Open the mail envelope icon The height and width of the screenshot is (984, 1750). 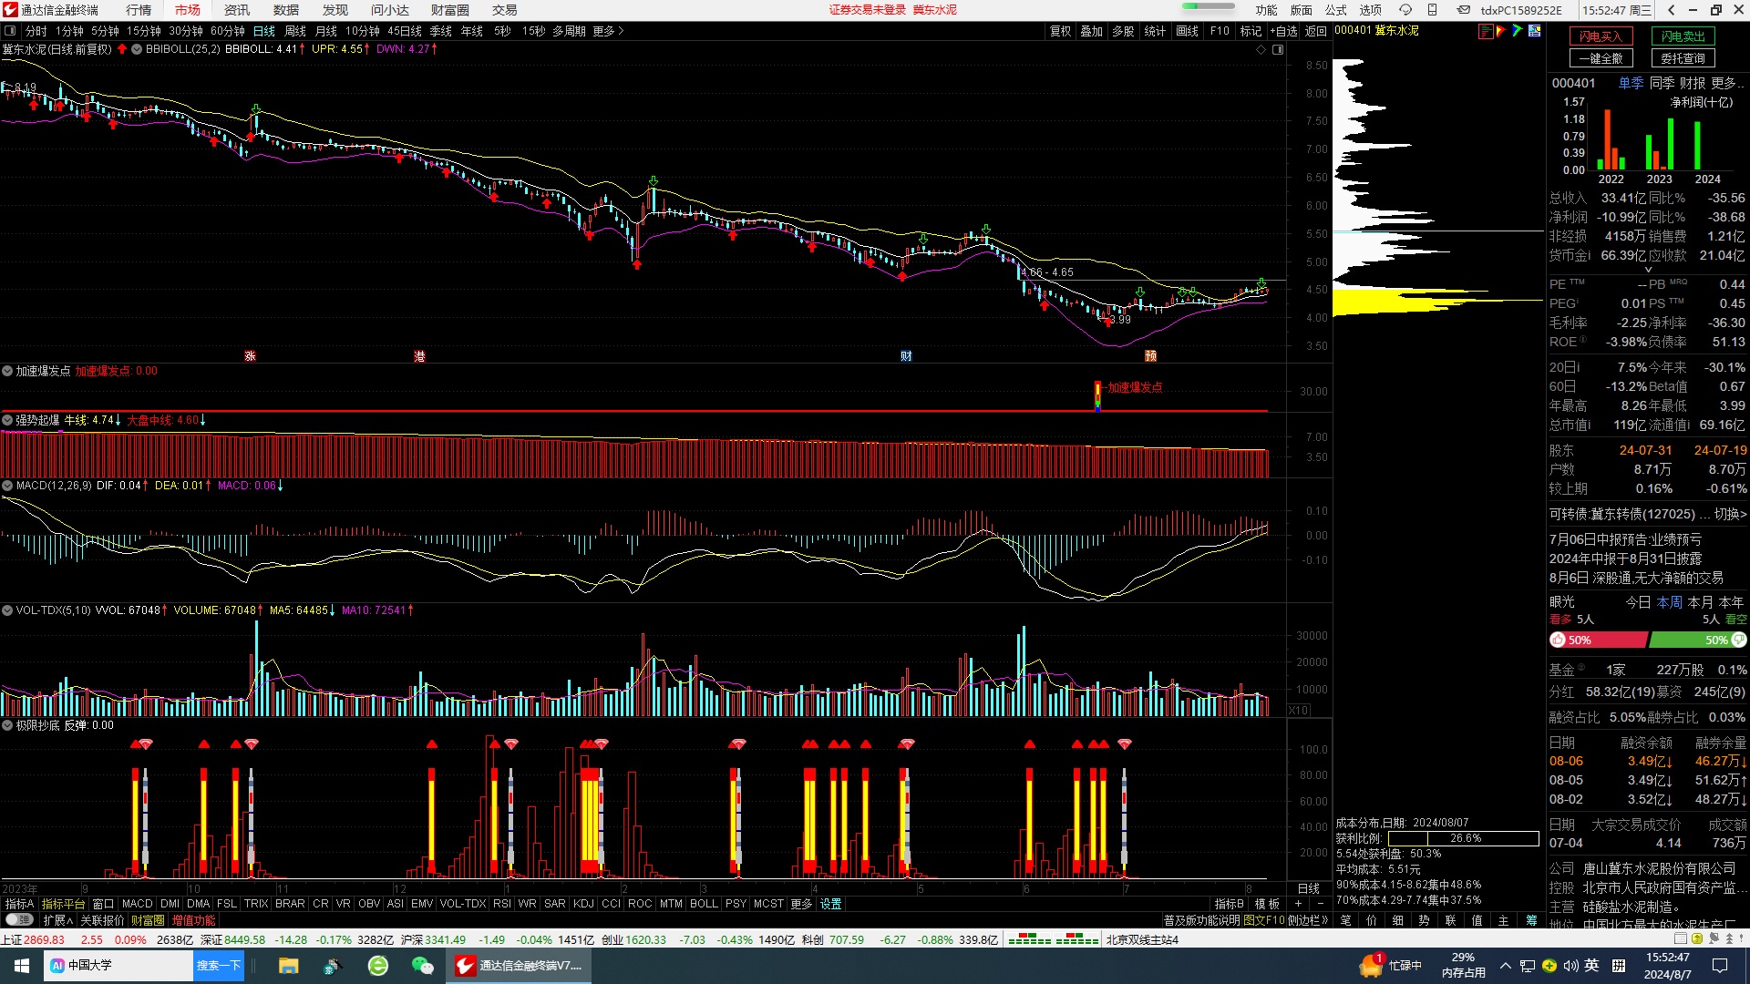click(1463, 10)
